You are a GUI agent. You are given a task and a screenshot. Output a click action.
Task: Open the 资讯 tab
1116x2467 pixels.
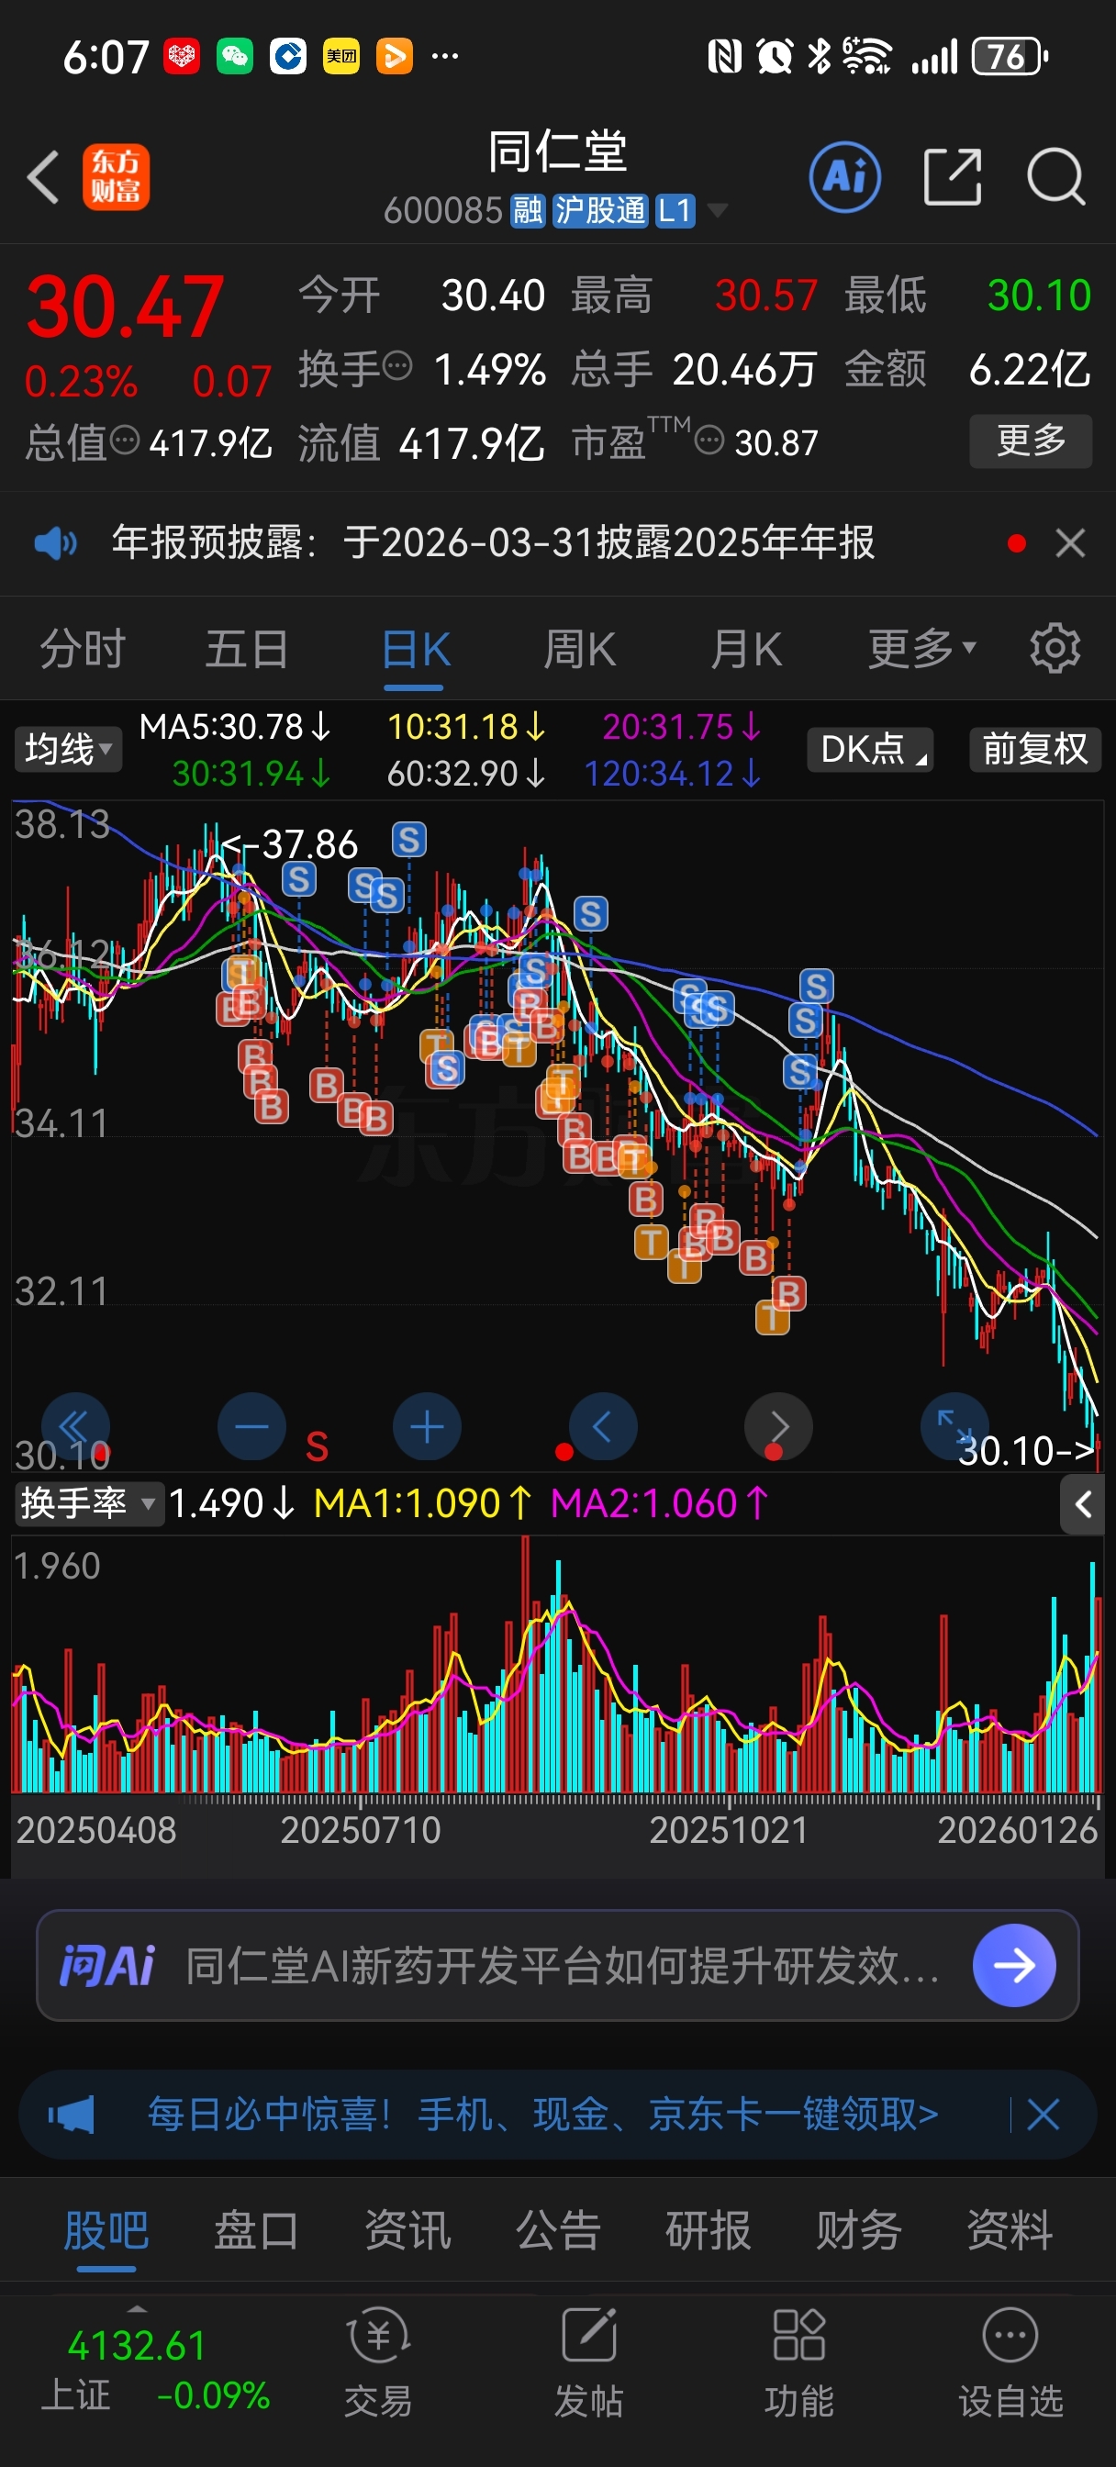point(407,2229)
